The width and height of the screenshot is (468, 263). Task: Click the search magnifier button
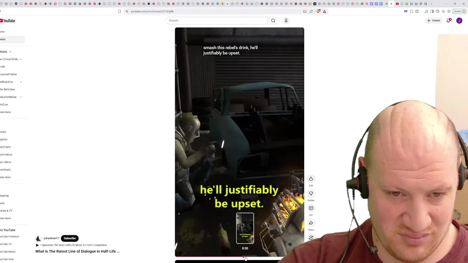(273, 20)
